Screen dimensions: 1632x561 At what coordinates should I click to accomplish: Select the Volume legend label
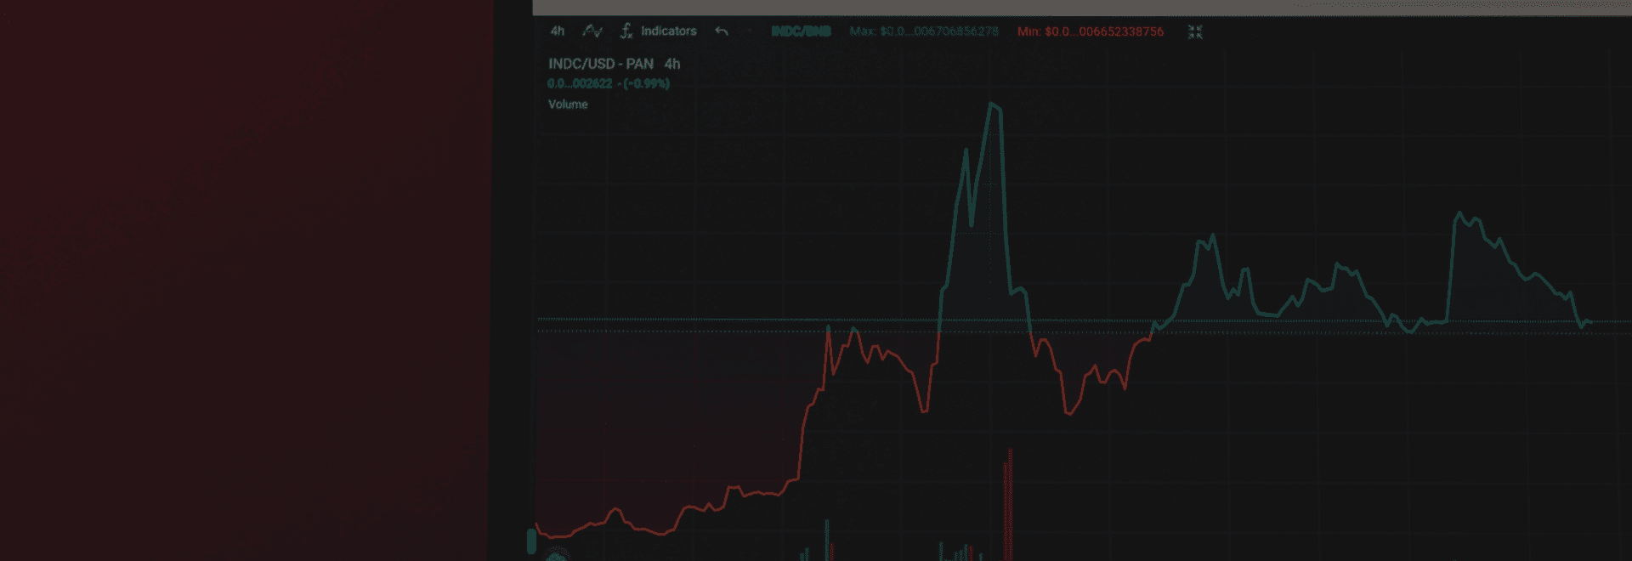(x=568, y=105)
